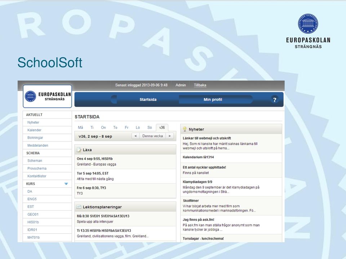Screen dimensions: 346x259
Task: Open the help question mark icon
Action: [x=275, y=100]
